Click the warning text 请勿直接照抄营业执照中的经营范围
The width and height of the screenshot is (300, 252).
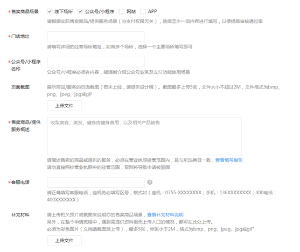(108, 167)
